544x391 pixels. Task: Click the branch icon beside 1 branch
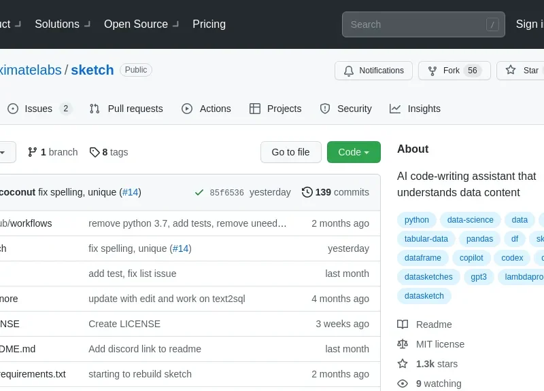pos(32,152)
